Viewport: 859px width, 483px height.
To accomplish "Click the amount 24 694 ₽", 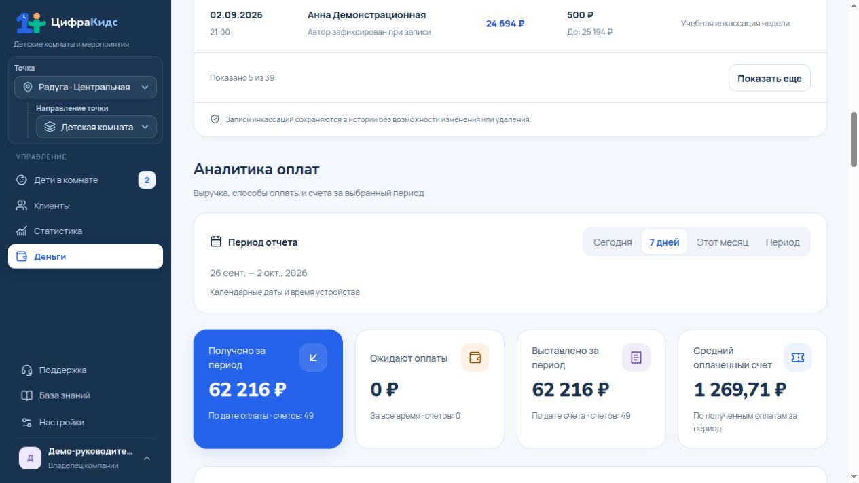I will (505, 23).
